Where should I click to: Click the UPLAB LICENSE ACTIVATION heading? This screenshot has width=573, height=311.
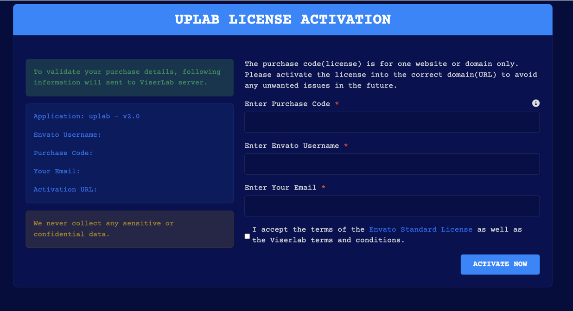coord(283,19)
